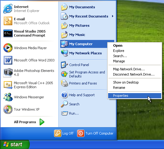
Task: Click the My Computer monitor icon
Action: [64, 44]
